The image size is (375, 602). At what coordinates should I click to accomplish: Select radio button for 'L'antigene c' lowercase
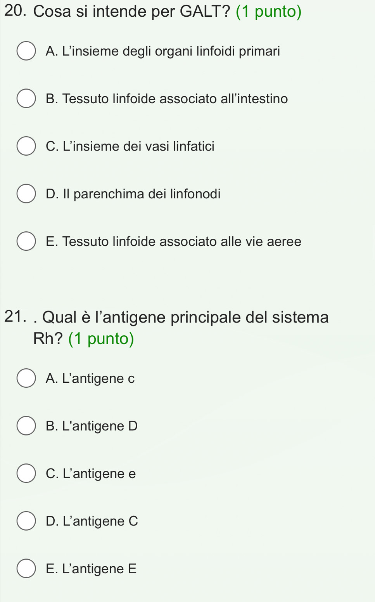[x=26, y=378]
